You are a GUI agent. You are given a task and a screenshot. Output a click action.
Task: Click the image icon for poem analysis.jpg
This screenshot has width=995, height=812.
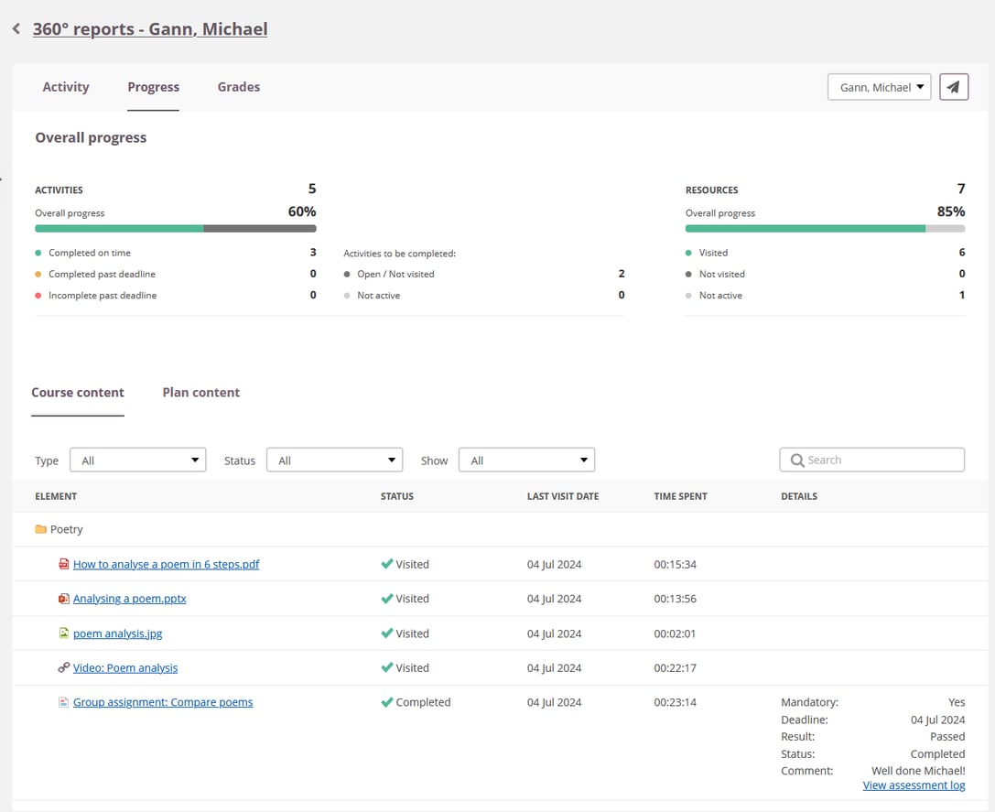(63, 633)
